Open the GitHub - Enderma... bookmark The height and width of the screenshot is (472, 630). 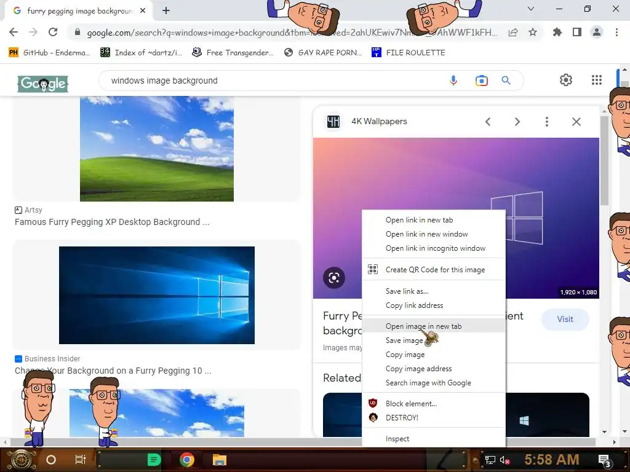pos(50,53)
